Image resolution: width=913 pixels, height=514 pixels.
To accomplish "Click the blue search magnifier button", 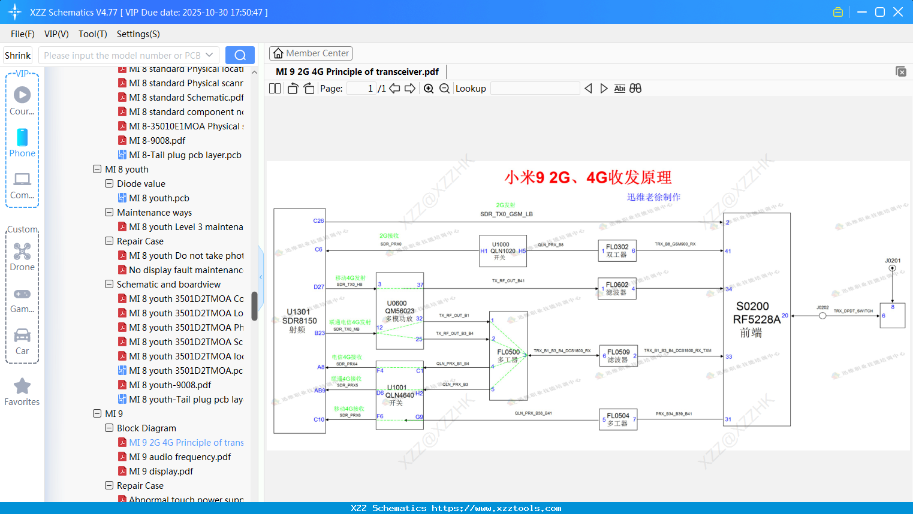I will coord(240,55).
